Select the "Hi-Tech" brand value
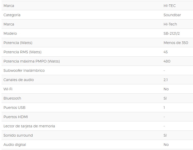193x150 pixels. [170, 24]
